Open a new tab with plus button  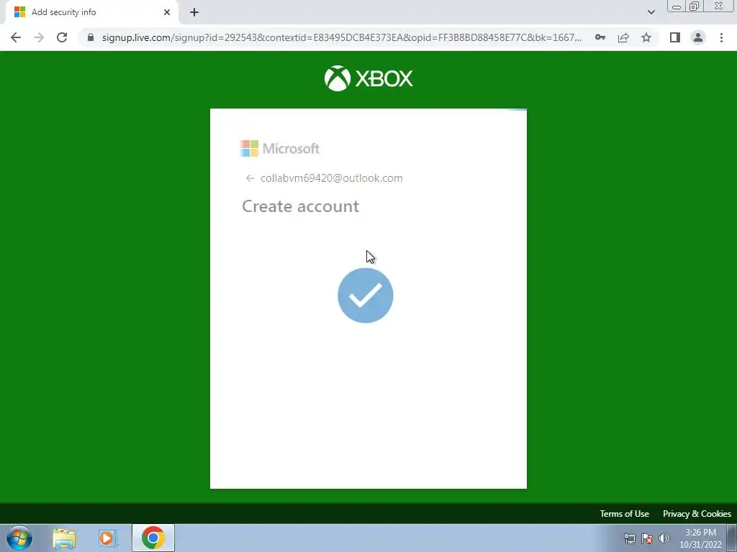coord(194,12)
